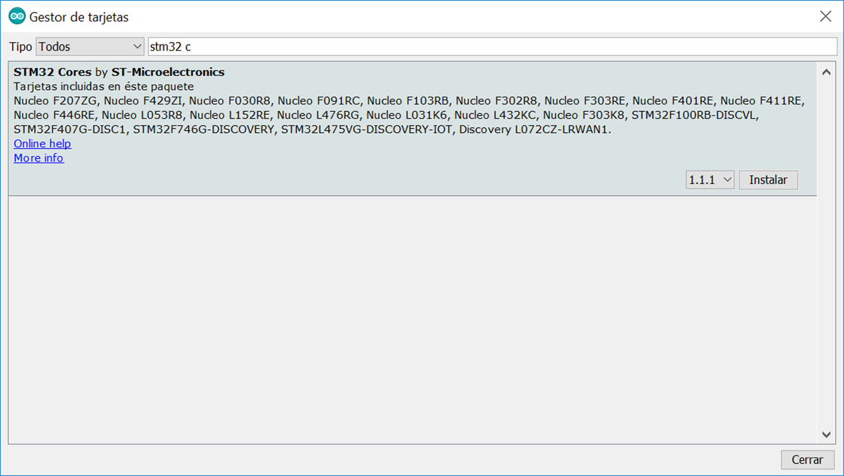Click the Nucleo F411RE board name
The height and width of the screenshot is (476, 844).
coord(761,101)
